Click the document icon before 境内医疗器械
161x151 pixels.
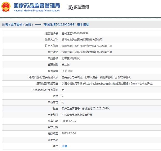point(3,24)
